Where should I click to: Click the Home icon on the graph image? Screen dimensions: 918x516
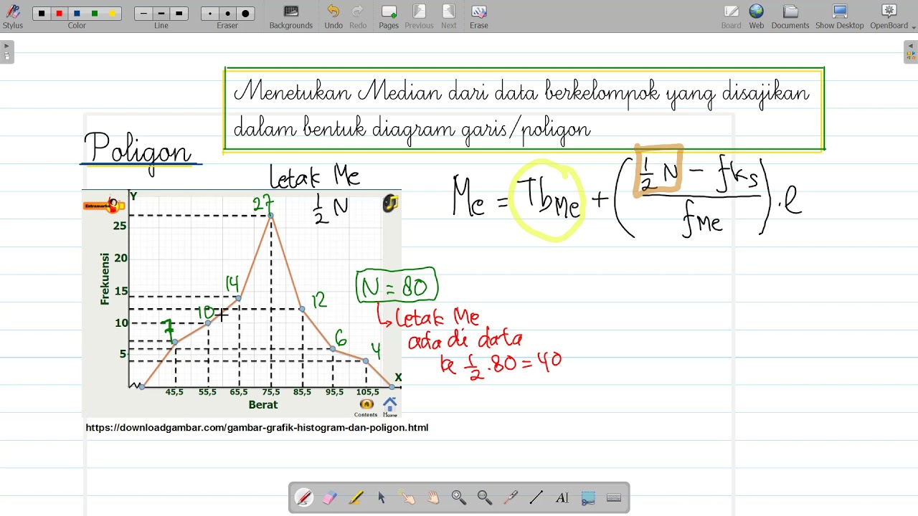pos(389,406)
